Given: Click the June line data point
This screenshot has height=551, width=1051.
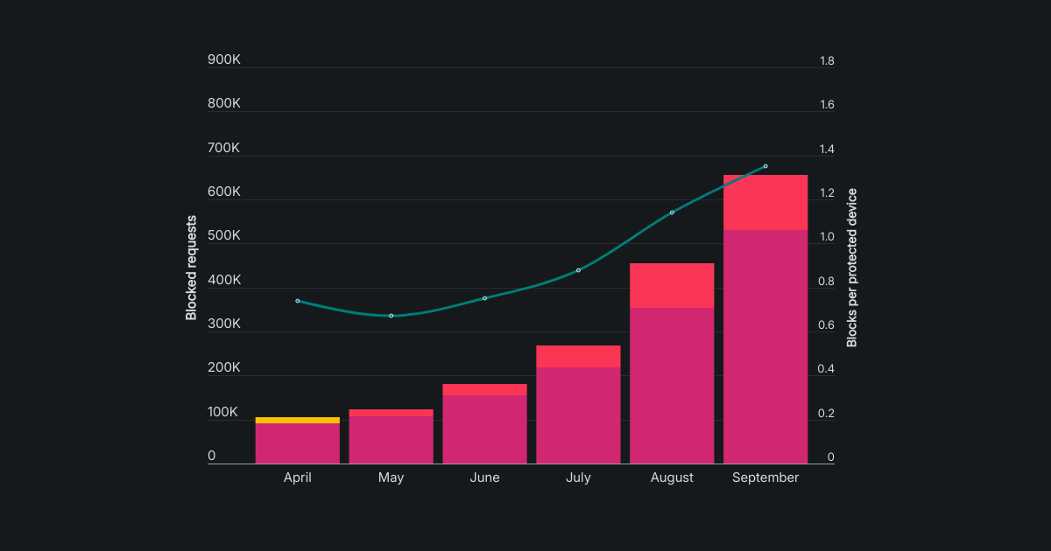Looking at the screenshot, I should pos(485,298).
